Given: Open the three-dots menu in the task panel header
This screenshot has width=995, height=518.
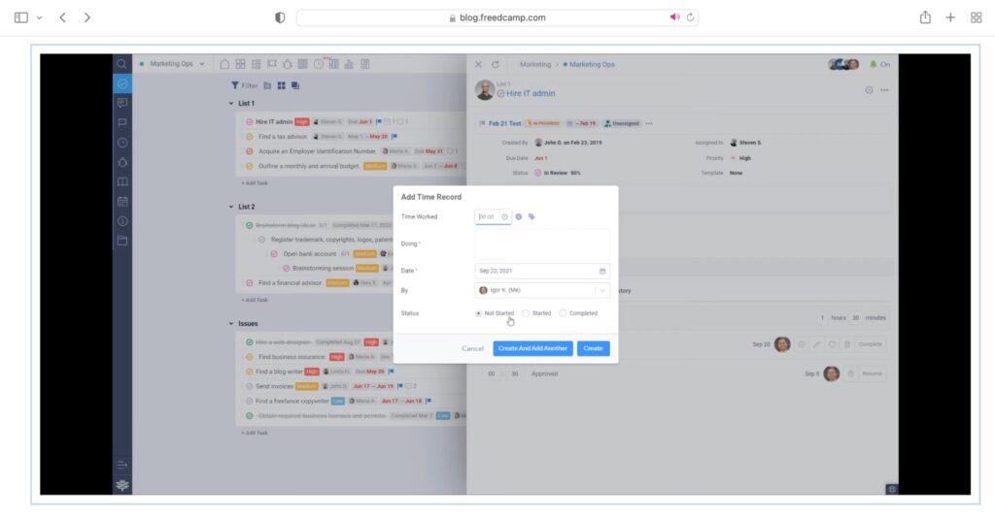Looking at the screenshot, I should [884, 90].
